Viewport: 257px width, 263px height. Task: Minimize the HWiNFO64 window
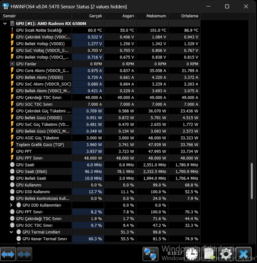click(209, 7)
